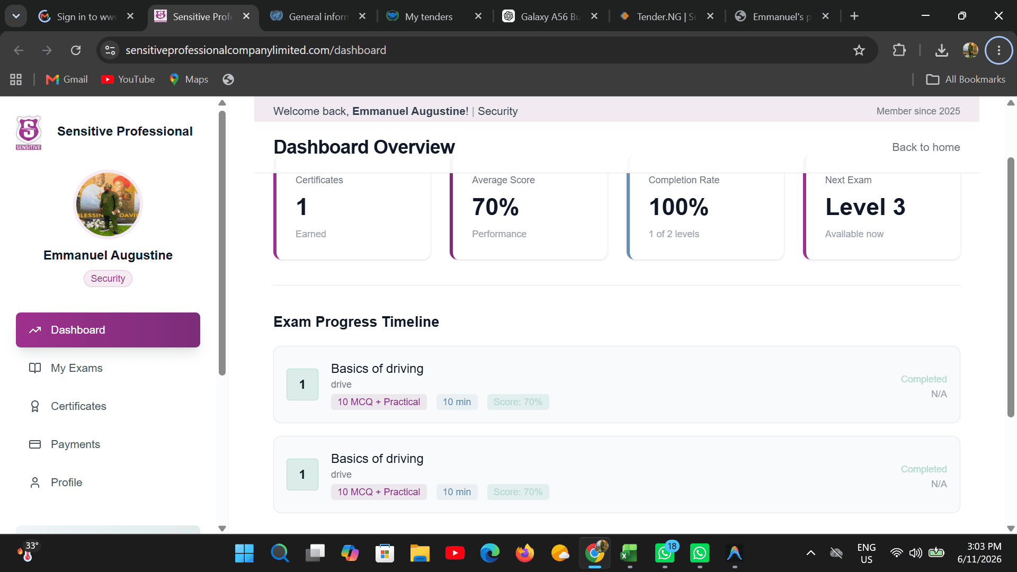Click the first Basics of driving exam title

click(377, 369)
